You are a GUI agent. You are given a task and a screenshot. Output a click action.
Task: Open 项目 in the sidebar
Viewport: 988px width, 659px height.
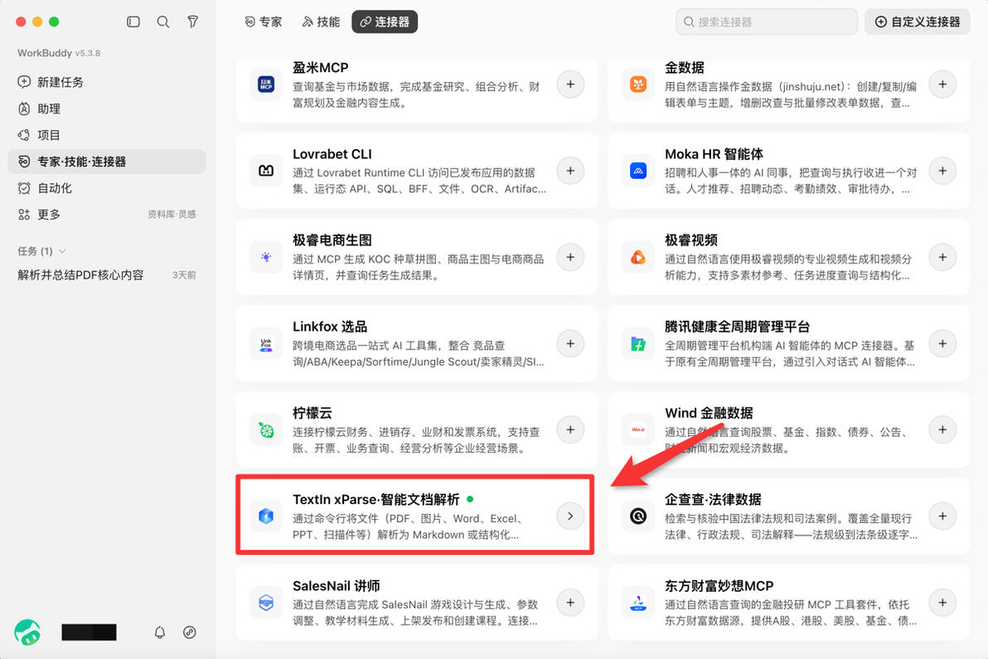point(106,135)
